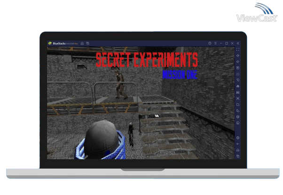The image size is (283, 195).
Task: Open the BlueStacks home screen from title bar
Action: pos(82,43)
